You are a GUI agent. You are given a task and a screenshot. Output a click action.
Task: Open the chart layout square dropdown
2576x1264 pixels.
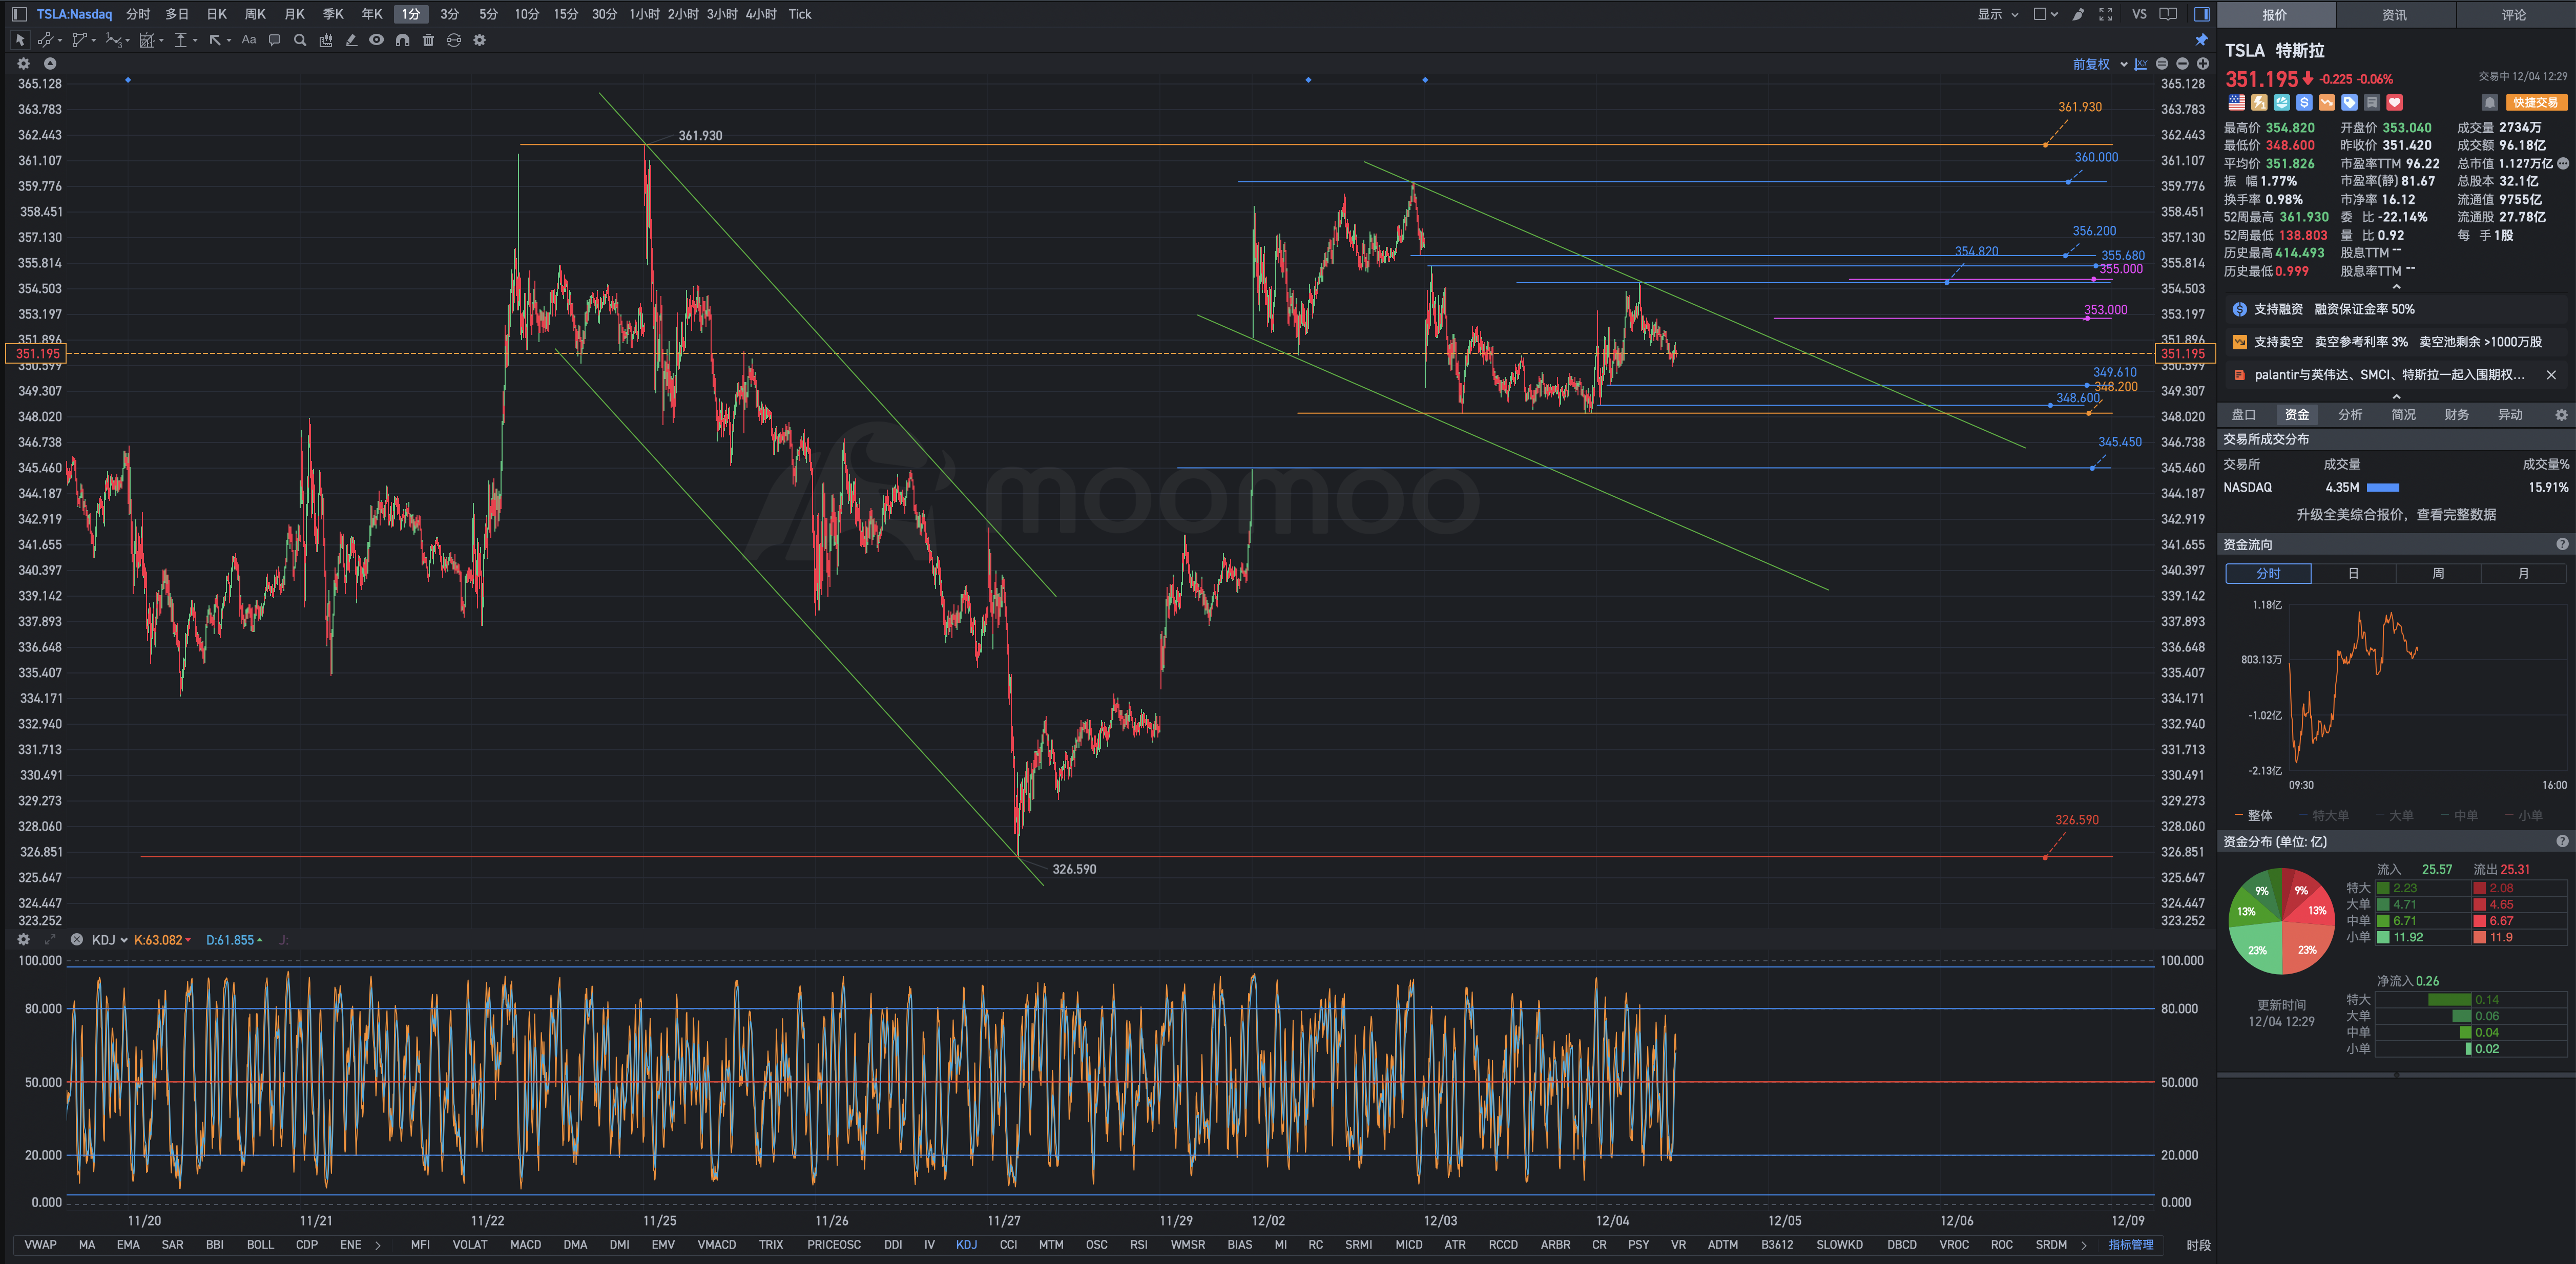2045,14
